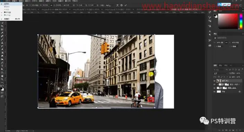Click the top-center transform handle
This screenshot has height=132, width=244.
pyautogui.click(x=96, y=35)
